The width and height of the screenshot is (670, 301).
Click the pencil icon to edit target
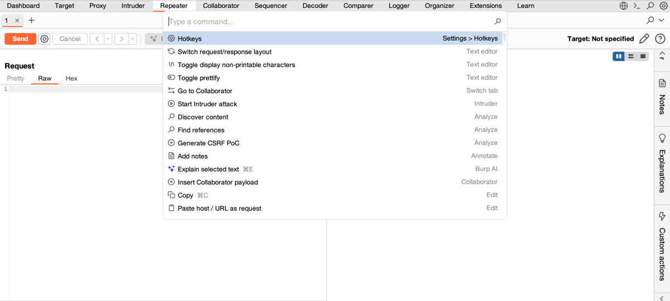[x=644, y=39]
